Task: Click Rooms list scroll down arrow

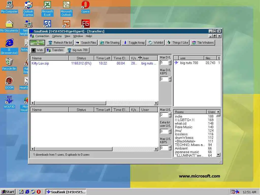Action: coord(218,155)
